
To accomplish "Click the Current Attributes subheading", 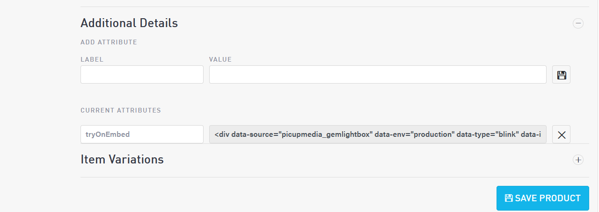I will point(121,111).
